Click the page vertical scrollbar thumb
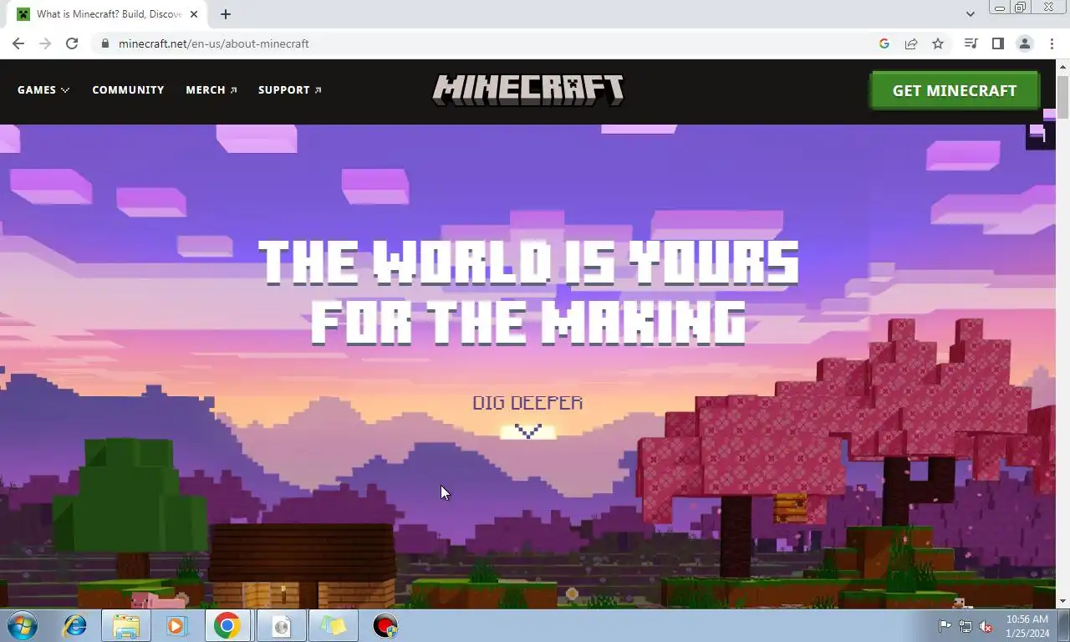The image size is (1070, 642). [1062, 96]
